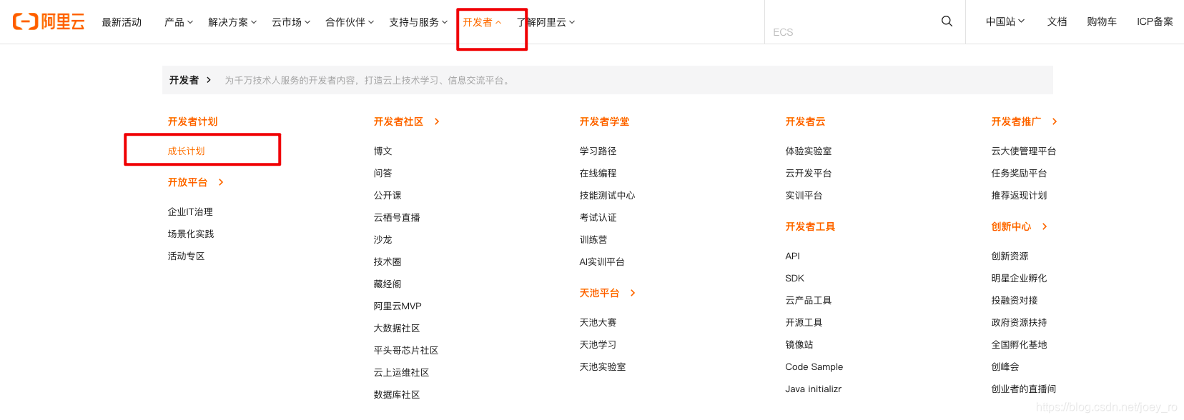Open the 任务奖励平台 link
The image size is (1184, 420).
click(x=1020, y=173)
